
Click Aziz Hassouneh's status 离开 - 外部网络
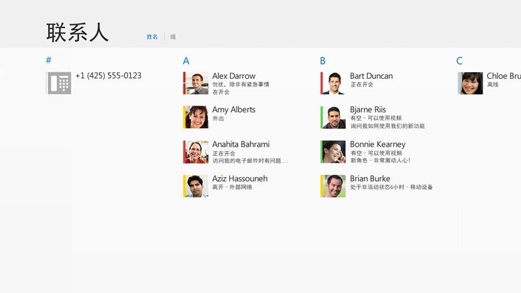pyautogui.click(x=232, y=187)
